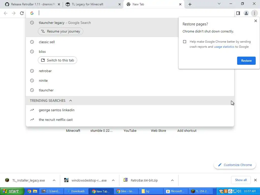The width and height of the screenshot is (260, 195).
Task: Open a new tab with plus button
Action: point(190,4)
